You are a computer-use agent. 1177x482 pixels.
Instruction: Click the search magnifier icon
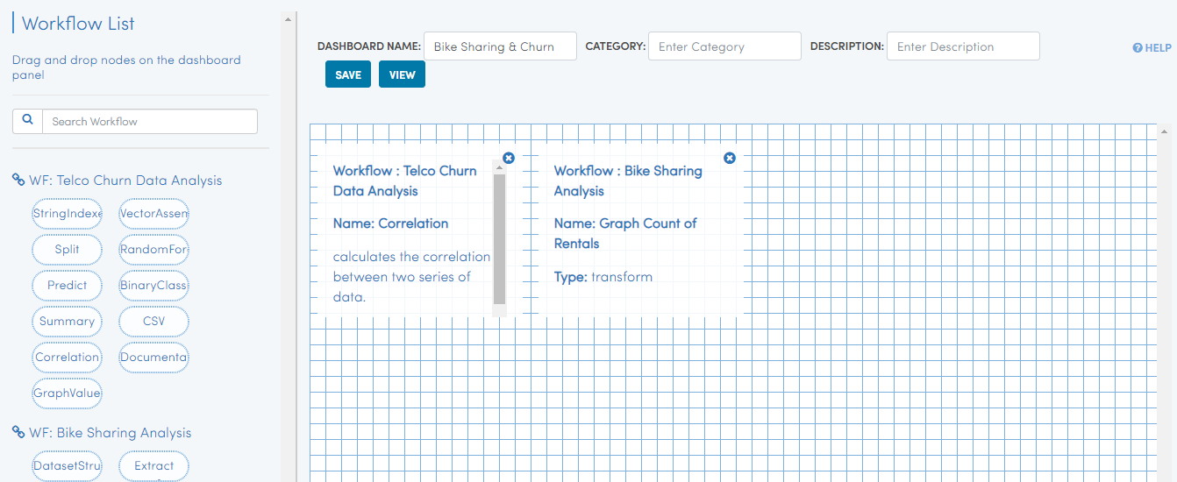point(27,121)
